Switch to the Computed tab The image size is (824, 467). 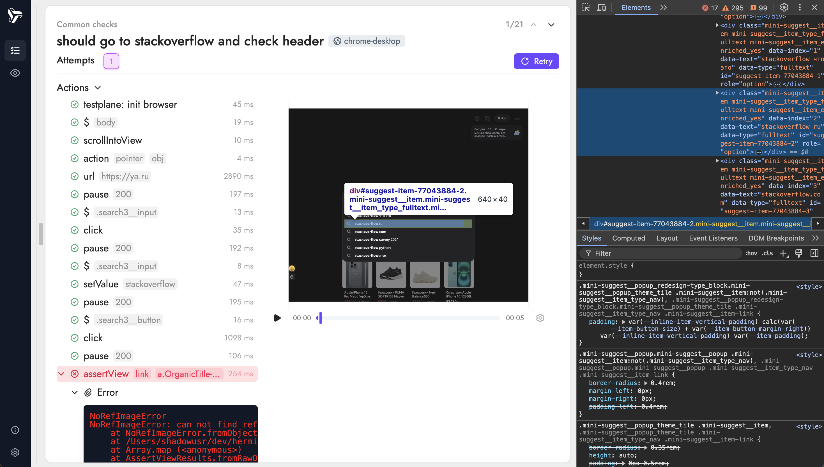pyautogui.click(x=628, y=238)
